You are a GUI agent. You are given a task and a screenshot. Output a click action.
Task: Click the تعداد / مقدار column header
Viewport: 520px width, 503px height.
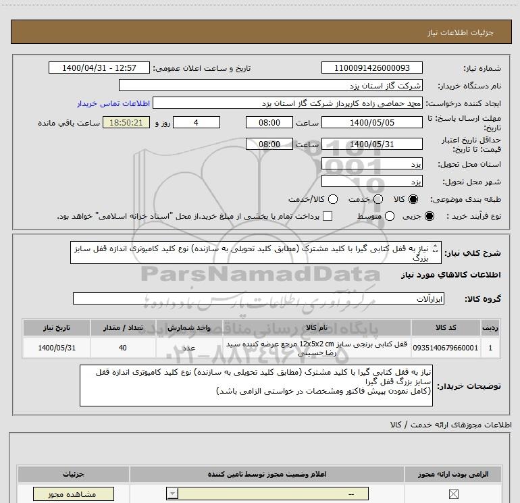pyautogui.click(x=123, y=327)
